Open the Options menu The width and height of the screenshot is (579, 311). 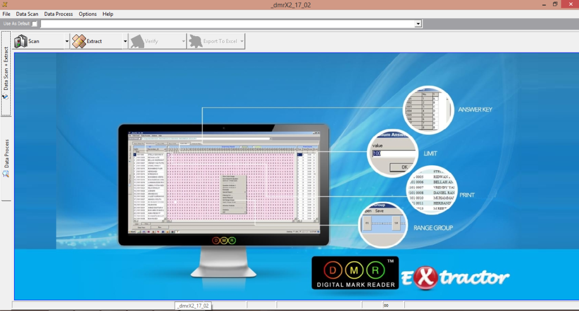tap(88, 14)
